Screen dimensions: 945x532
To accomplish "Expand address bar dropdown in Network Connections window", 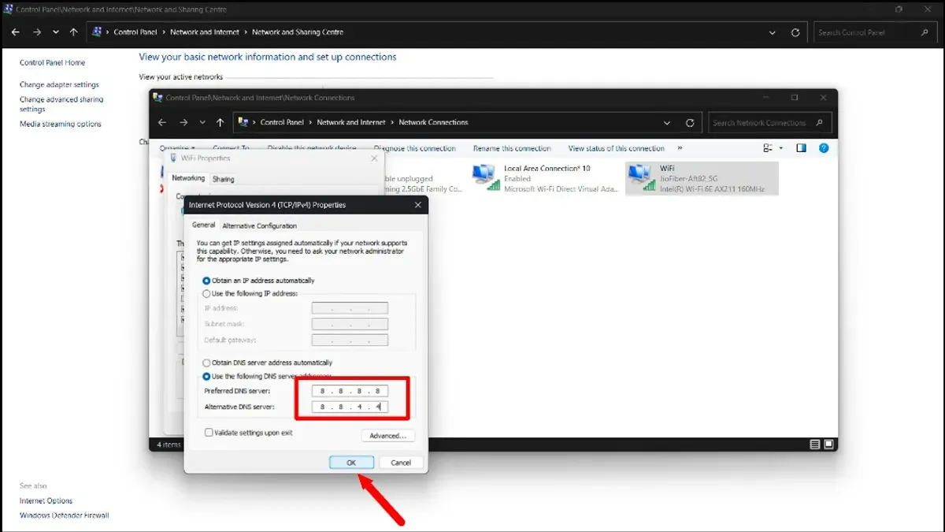I will coord(668,123).
